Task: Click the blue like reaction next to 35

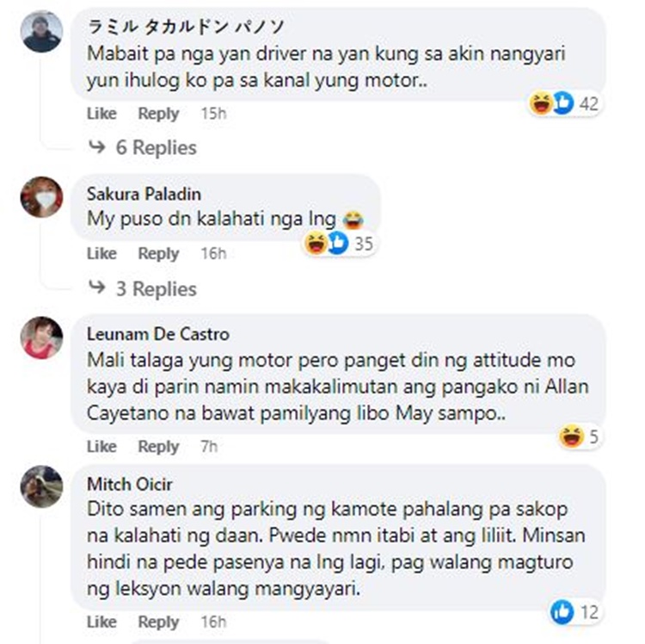Action: point(338,243)
